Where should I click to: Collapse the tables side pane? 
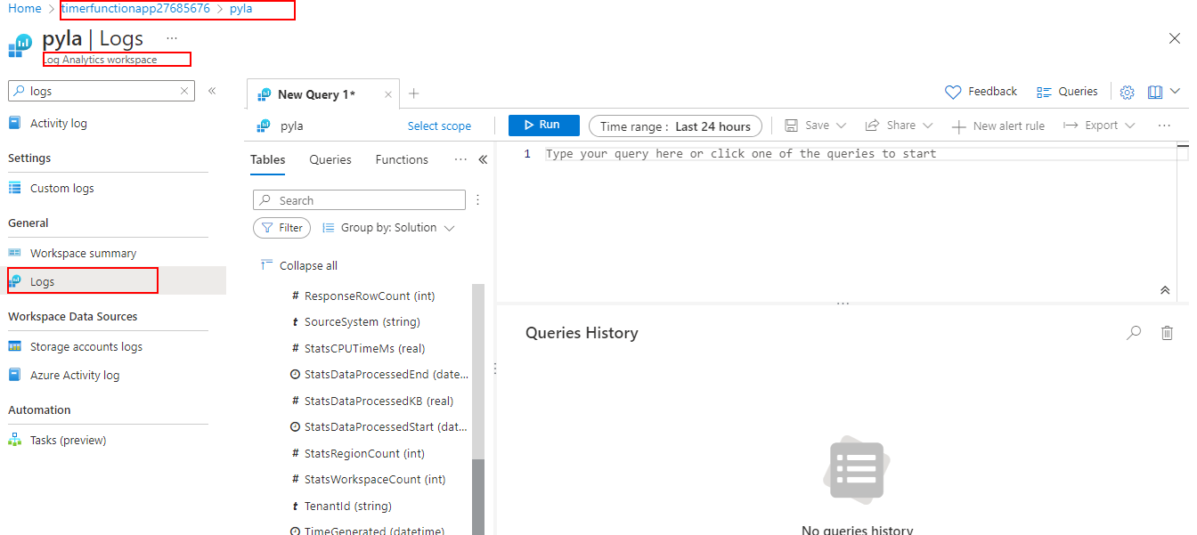483,160
